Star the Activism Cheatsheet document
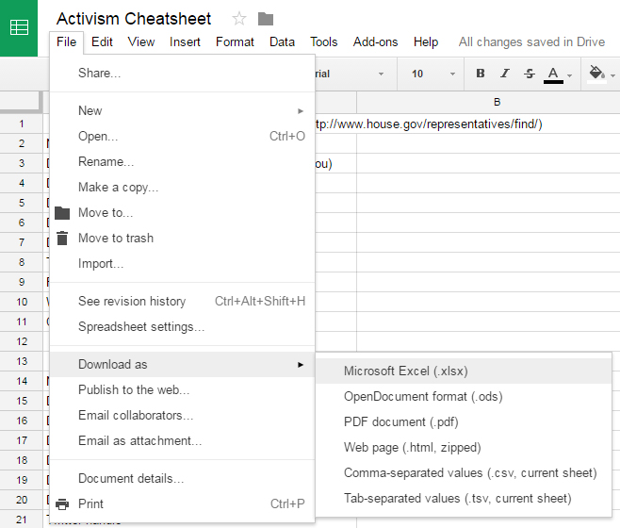620x528 pixels. click(x=239, y=19)
